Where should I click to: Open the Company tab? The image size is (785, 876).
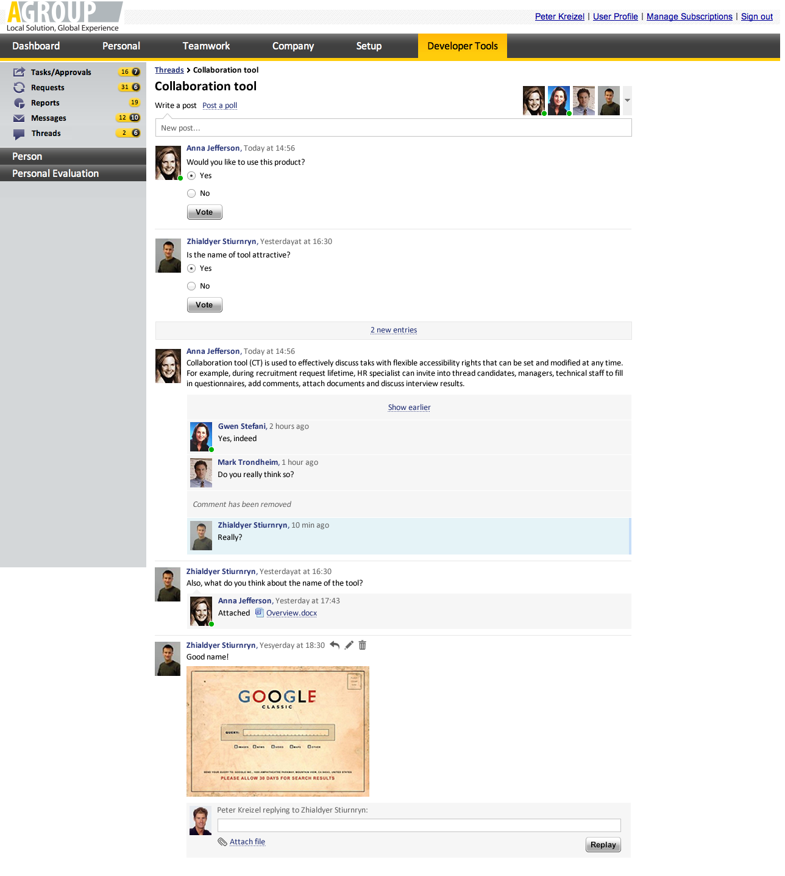[293, 46]
